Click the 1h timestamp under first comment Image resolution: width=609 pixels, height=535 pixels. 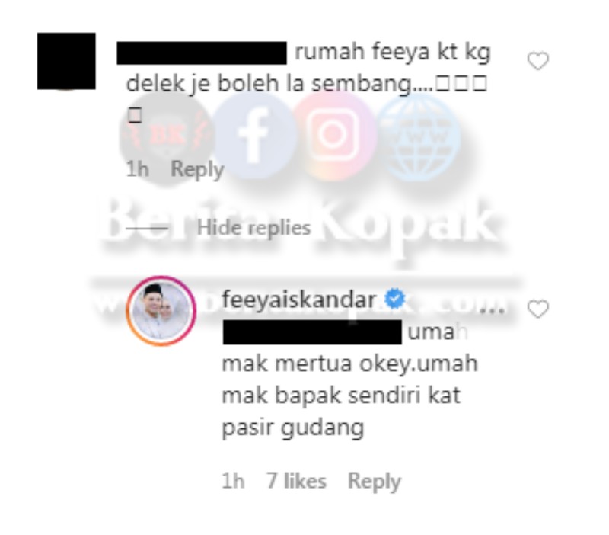tap(138, 169)
